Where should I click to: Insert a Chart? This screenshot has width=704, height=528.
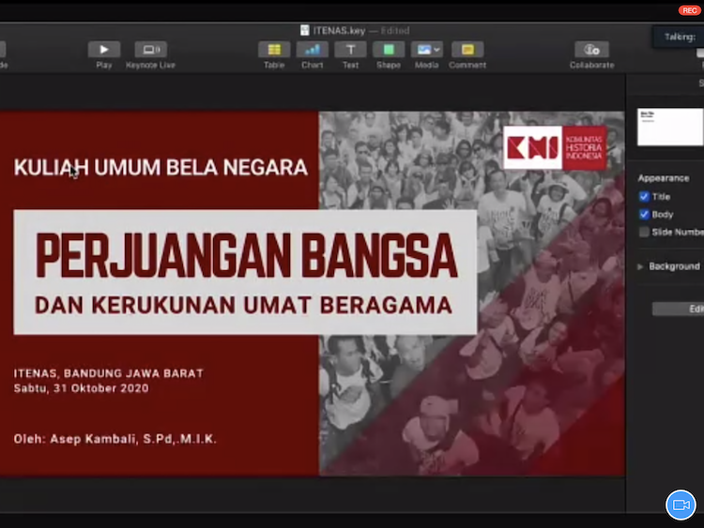[312, 50]
